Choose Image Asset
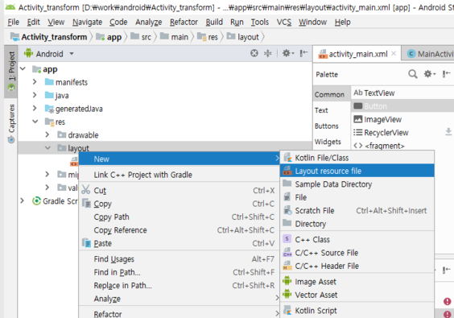Image resolution: width=454 pixels, height=318 pixels. pos(357,281)
